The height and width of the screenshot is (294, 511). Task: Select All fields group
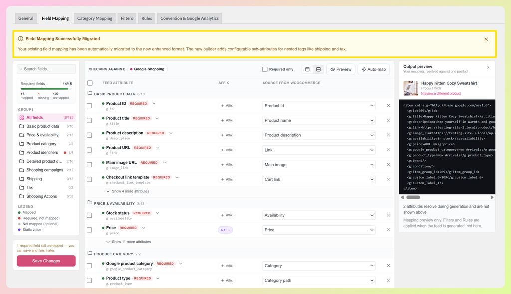click(x=46, y=117)
